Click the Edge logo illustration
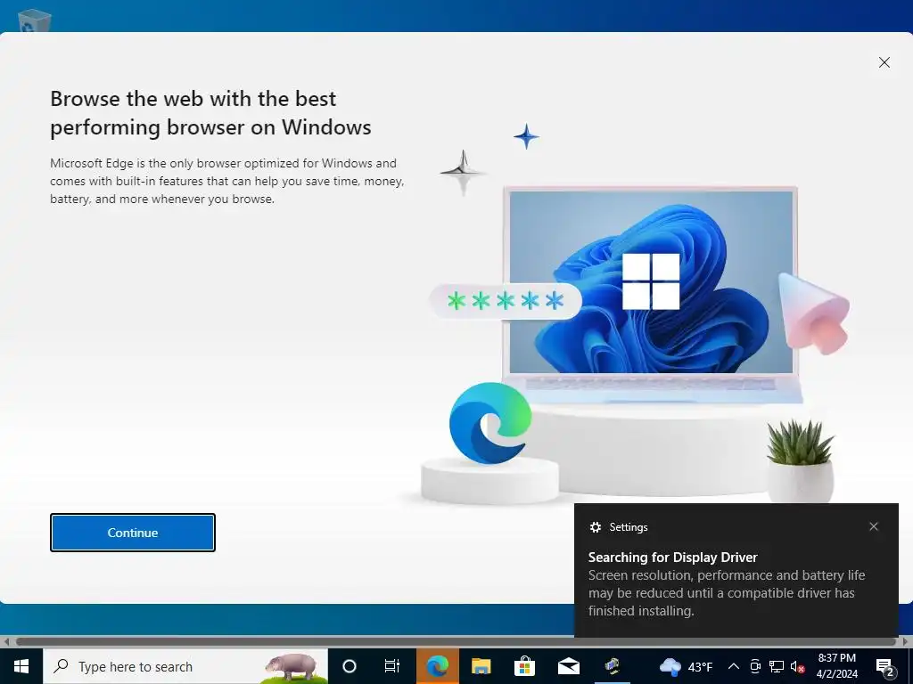This screenshot has width=913, height=684. pos(490,423)
